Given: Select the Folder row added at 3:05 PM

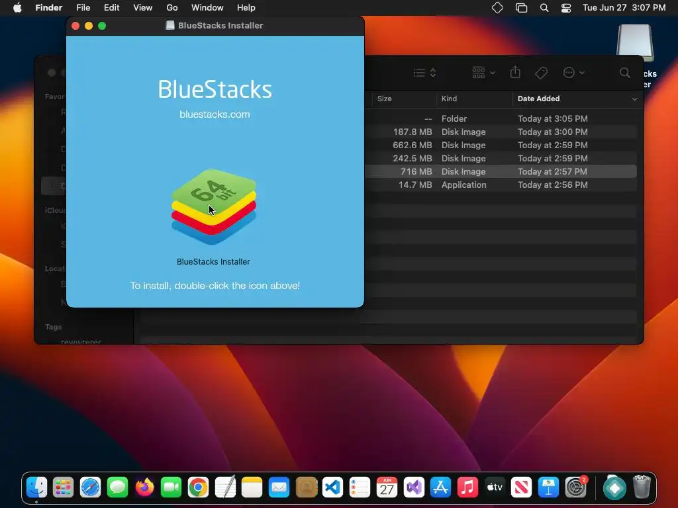Looking at the screenshot, I should [501, 118].
